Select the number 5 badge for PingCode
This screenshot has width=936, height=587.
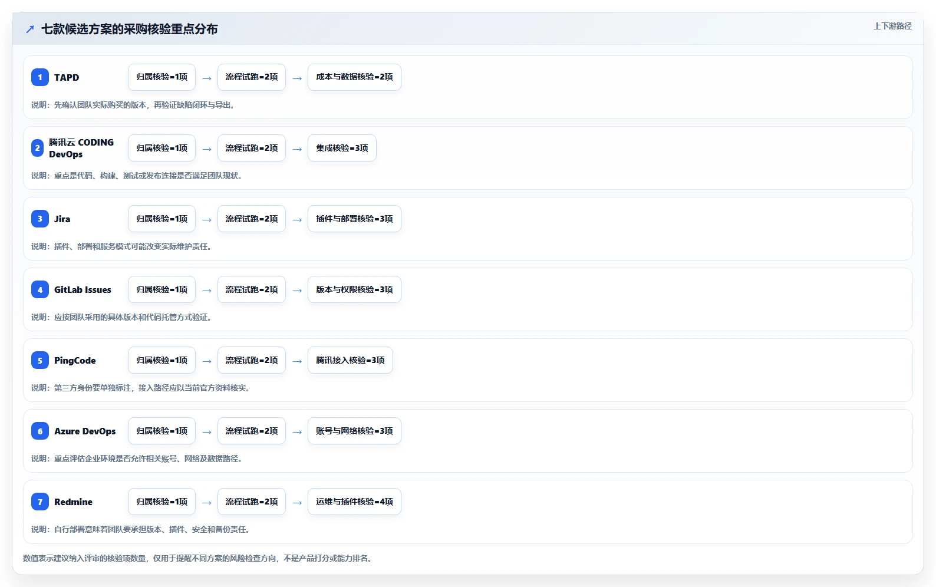coord(40,360)
